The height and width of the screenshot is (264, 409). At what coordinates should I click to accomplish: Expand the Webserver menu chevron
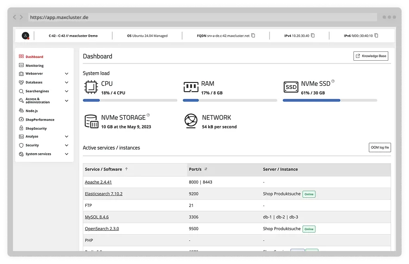[x=66, y=74]
